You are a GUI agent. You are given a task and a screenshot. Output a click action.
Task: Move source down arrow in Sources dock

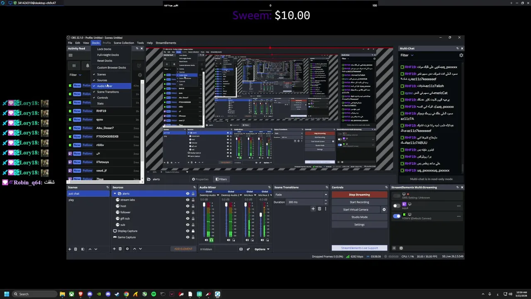click(140, 249)
